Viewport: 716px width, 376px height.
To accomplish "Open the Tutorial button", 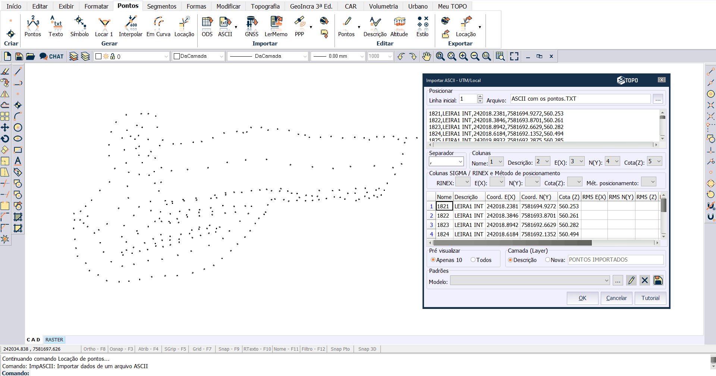I will [x=650, y=298].
